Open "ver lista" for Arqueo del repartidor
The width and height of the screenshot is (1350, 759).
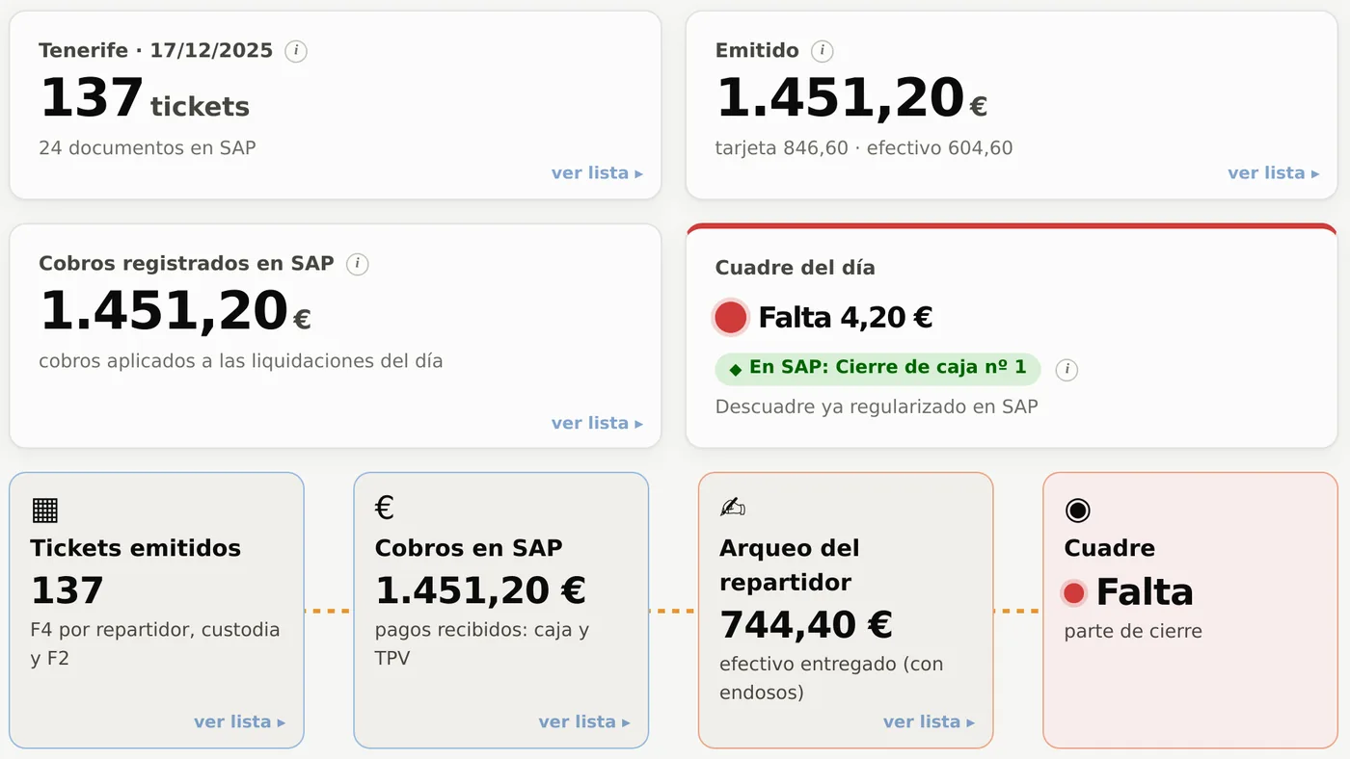(x=929, y=721)
